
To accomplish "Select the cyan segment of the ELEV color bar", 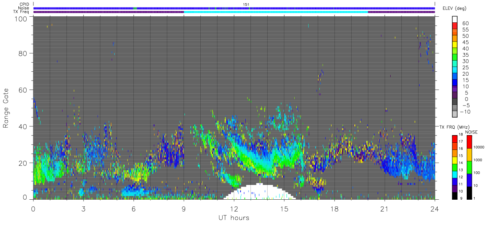I will [x=455, y=70].
